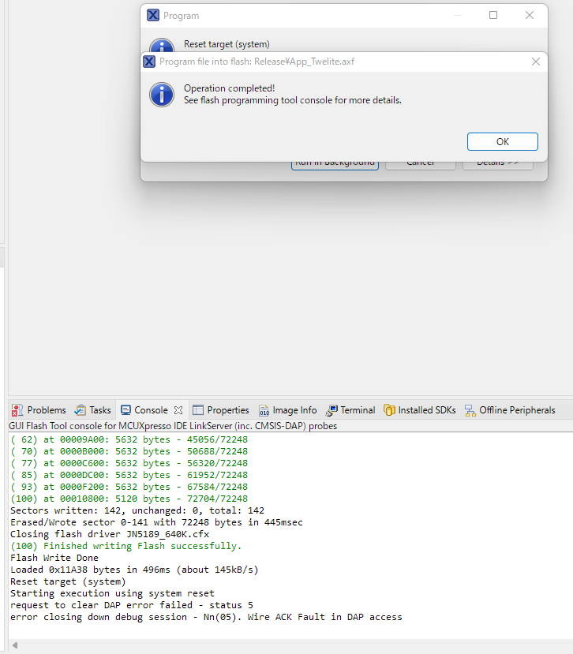Click the Installed SDKs tab icon
573x654 pixels.
389,410
